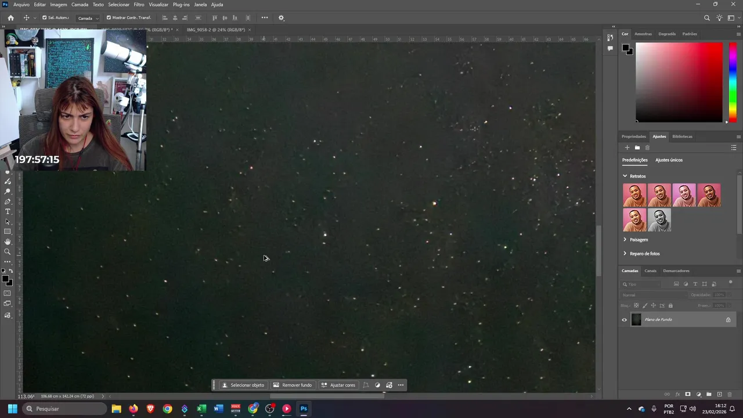Expand the Paisagem presets group
The image size is (743, 418).
[625, 239]
